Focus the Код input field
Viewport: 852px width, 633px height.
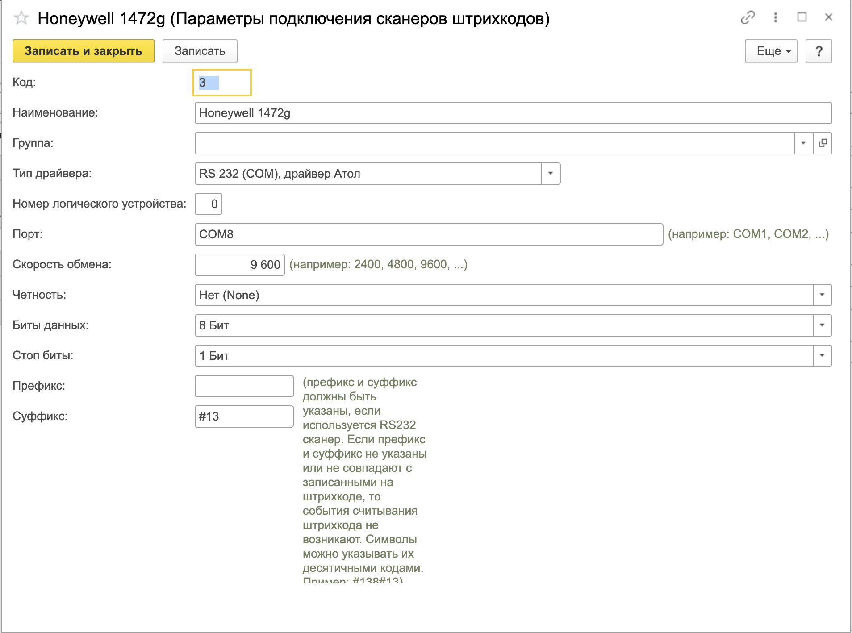pyautogui.click(x=222, y=83)
